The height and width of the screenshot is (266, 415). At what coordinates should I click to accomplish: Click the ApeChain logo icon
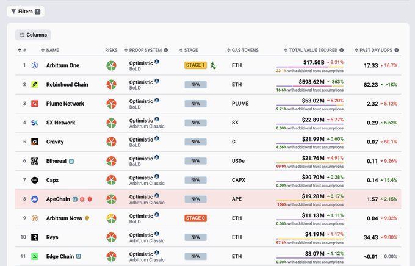(x=35, y=199)
